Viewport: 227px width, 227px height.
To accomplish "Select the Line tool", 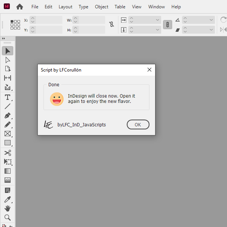I will tap(8, 106).
